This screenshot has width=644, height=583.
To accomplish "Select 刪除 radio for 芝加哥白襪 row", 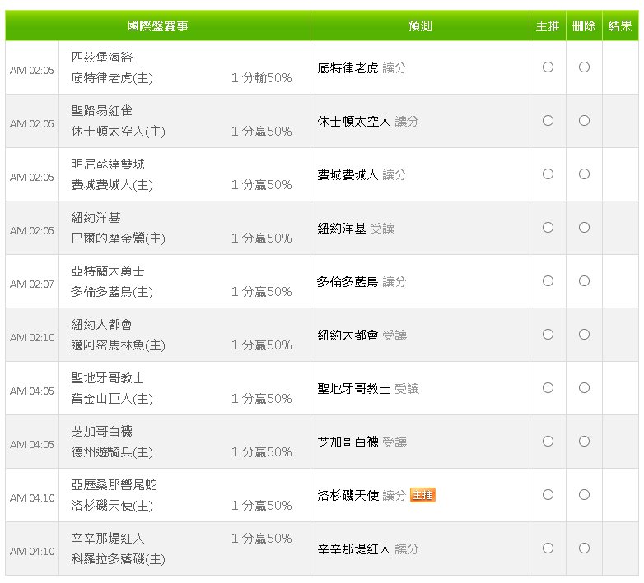I will (x=584, y=441).
